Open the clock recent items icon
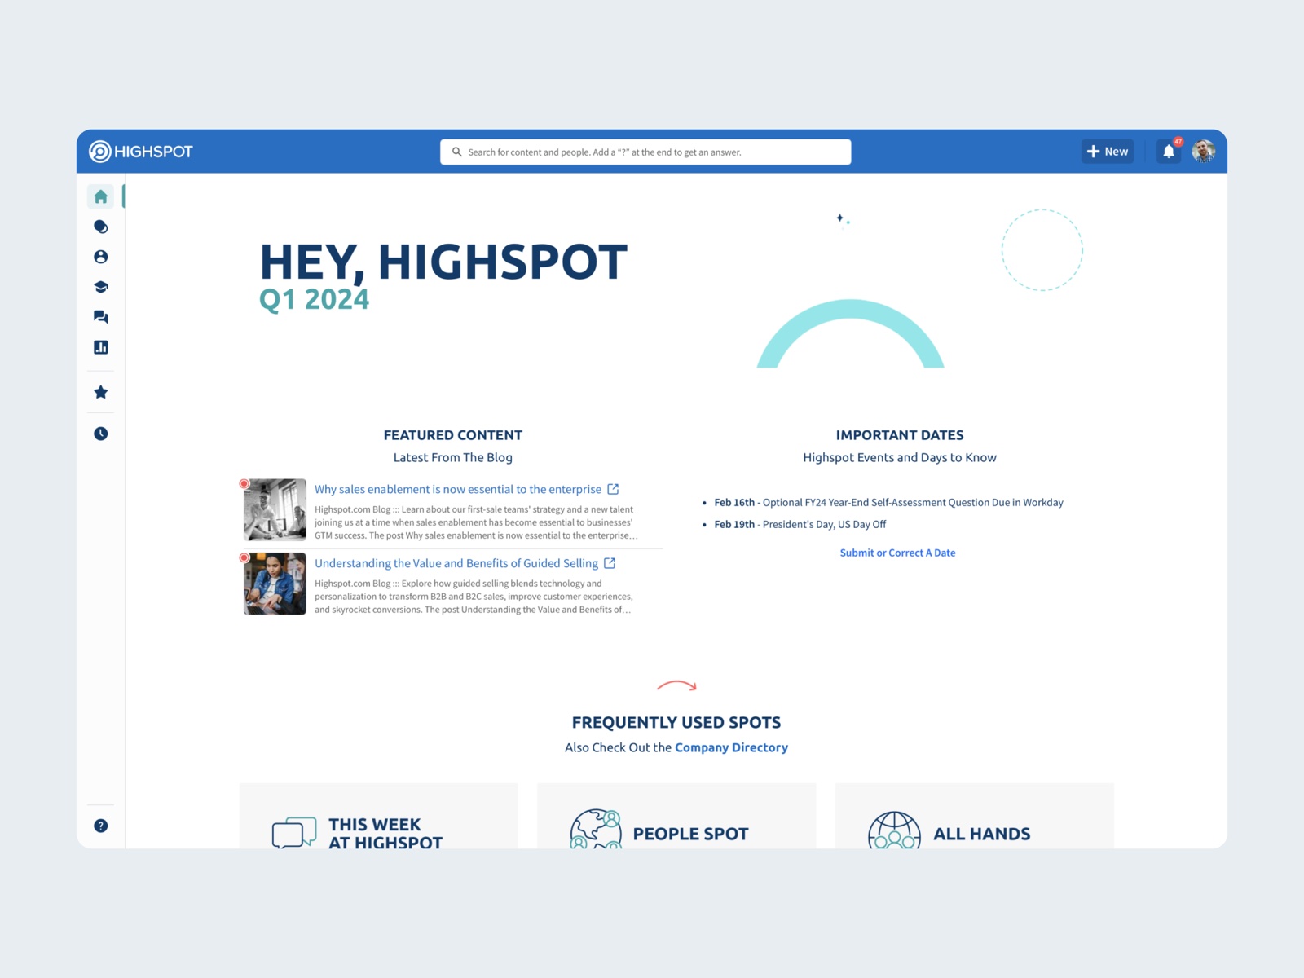 pos(101,434)
